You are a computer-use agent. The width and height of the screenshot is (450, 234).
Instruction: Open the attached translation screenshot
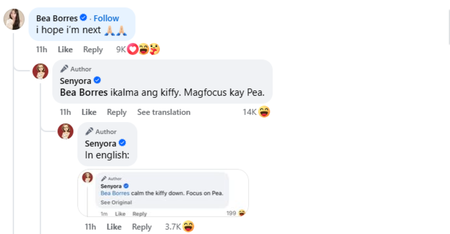click(163, 193)
